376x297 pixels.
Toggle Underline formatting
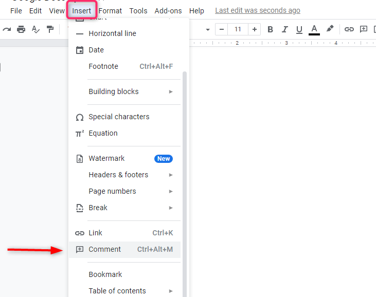[299, 29]
